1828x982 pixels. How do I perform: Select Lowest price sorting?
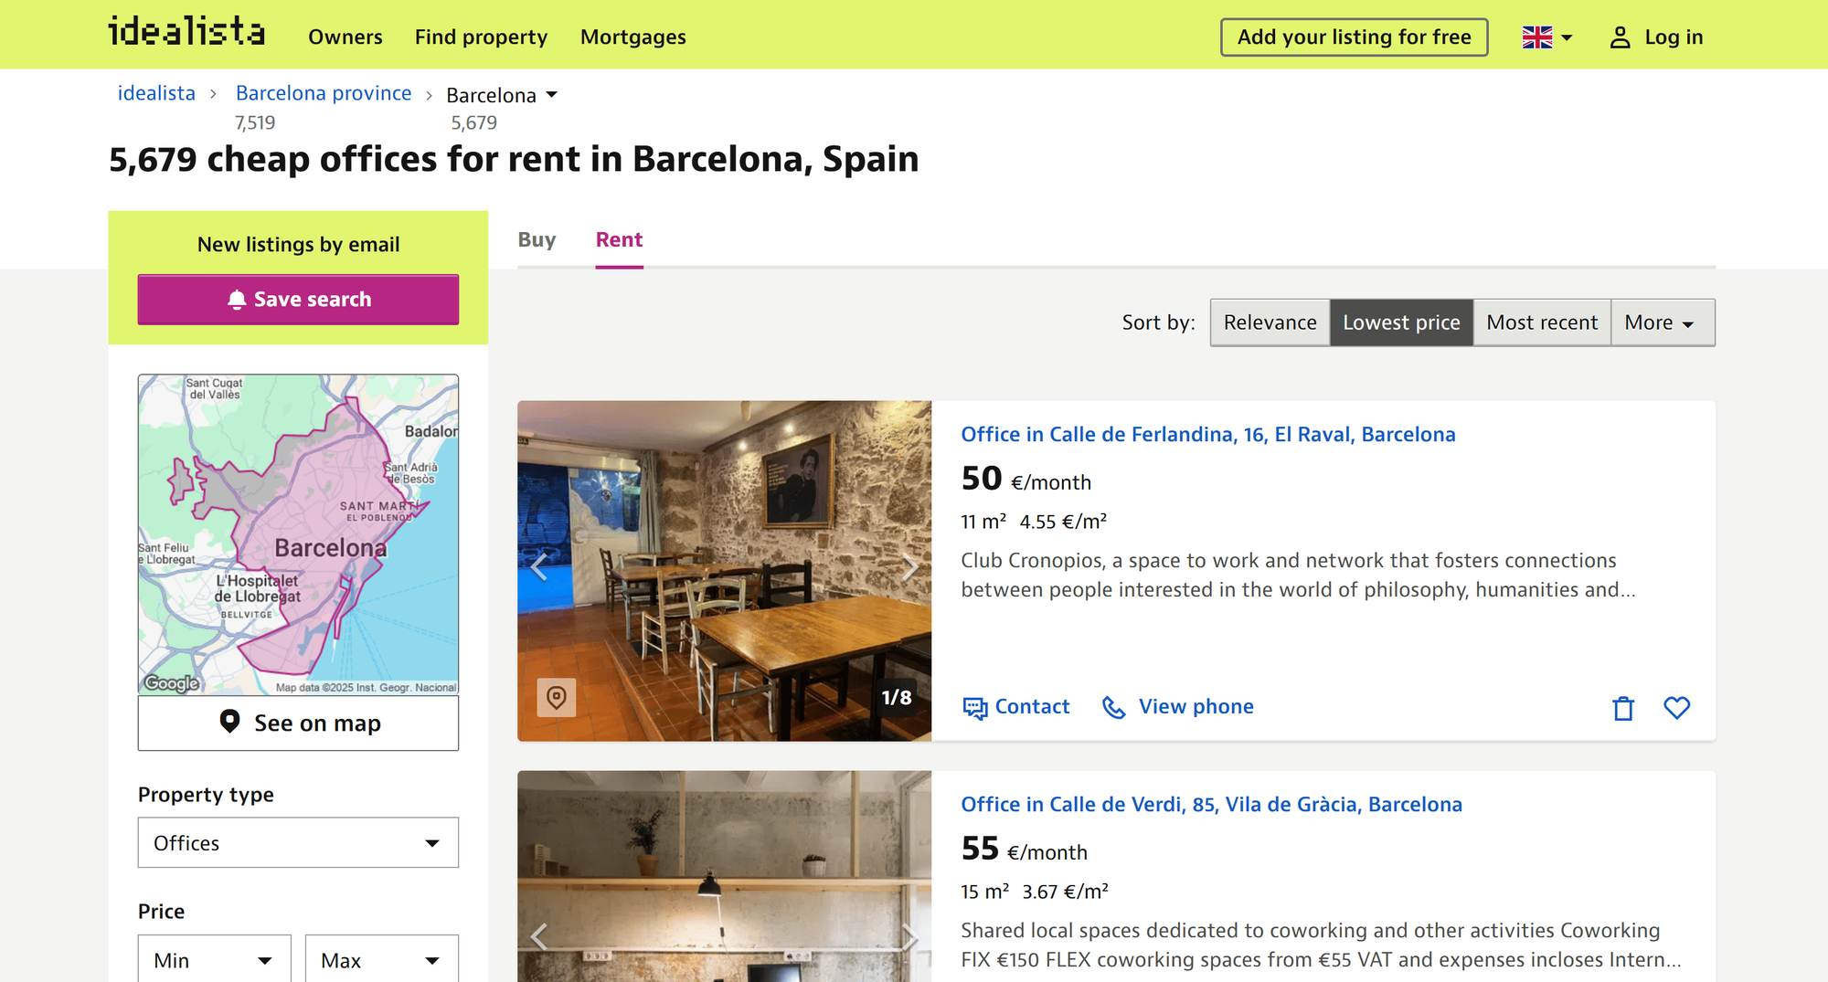[x=1401, y=322]
